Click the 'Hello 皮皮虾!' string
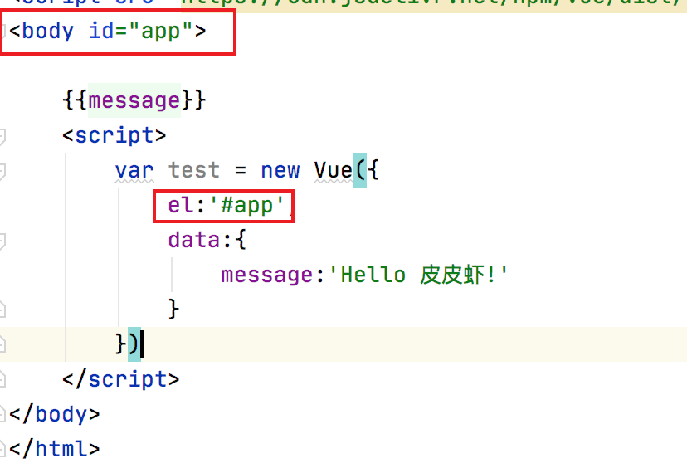 point(417,275)
